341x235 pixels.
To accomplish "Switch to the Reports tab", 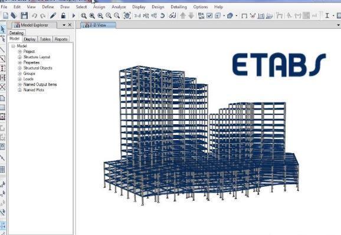I will [x=61, y=39].
